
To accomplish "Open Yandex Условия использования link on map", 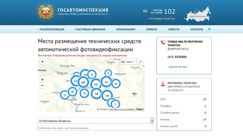I will [121, 109].
